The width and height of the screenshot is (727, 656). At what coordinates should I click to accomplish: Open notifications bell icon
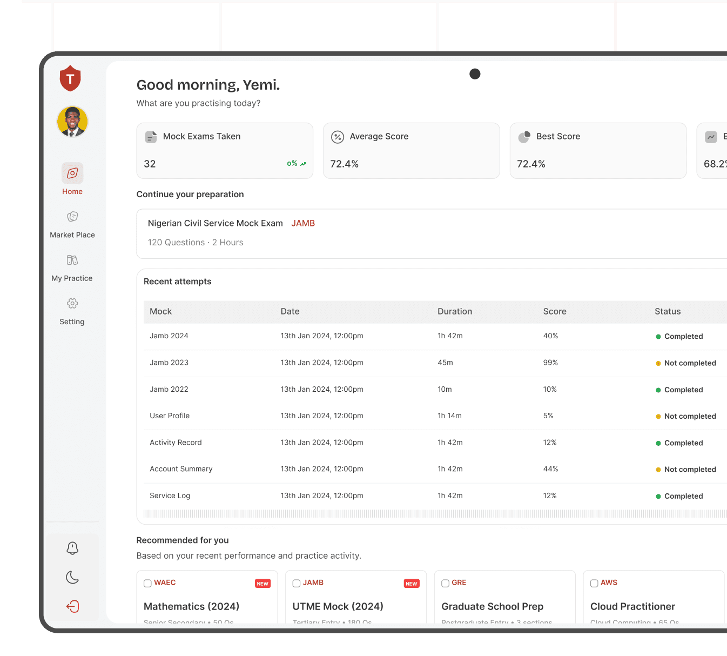[x=72, y=548]
